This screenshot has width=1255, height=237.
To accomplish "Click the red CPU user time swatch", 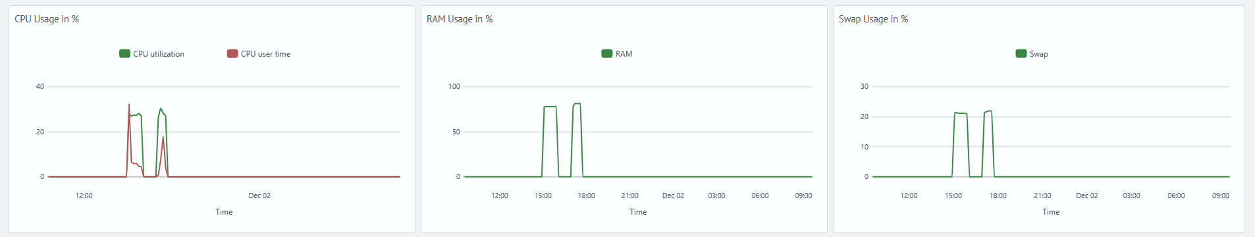I will 232,54.
